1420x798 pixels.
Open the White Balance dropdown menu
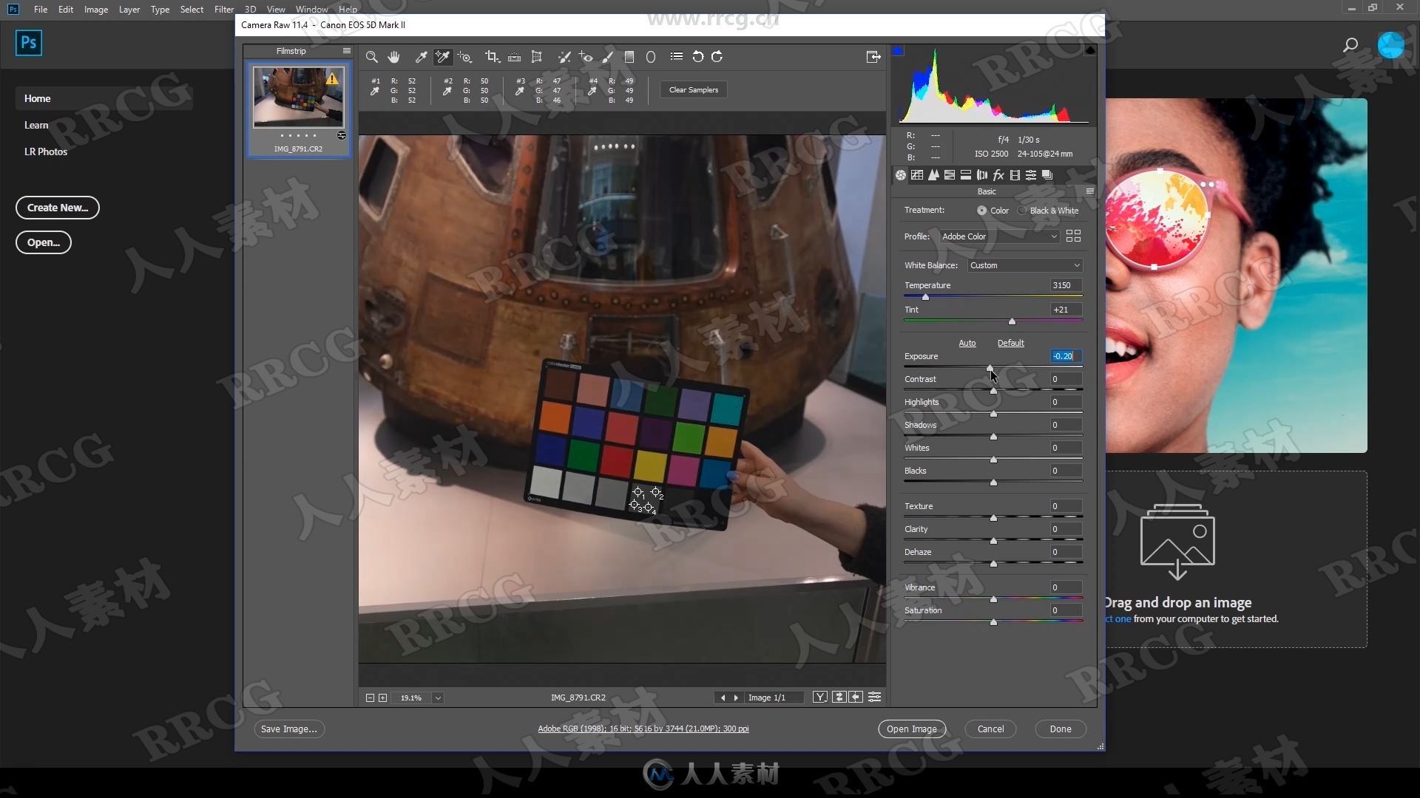[1023, 265]
